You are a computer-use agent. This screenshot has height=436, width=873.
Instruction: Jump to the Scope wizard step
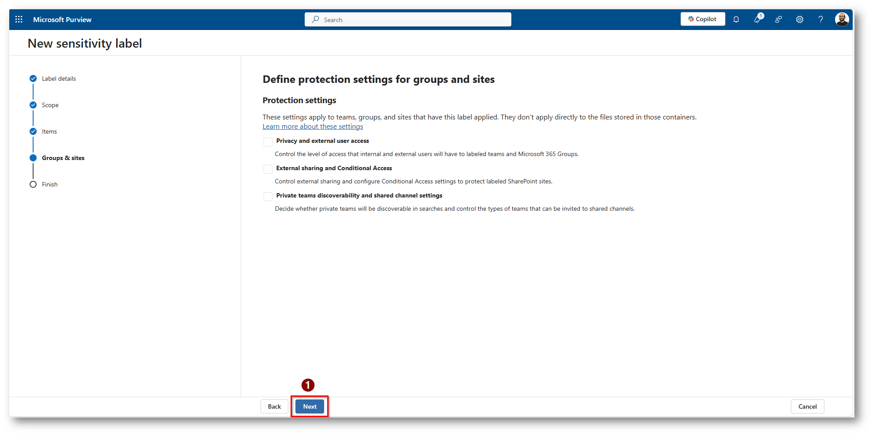point(50,105)
